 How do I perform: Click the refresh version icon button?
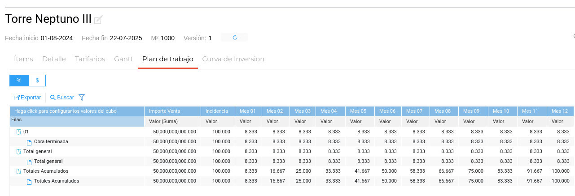coord(234,38)
